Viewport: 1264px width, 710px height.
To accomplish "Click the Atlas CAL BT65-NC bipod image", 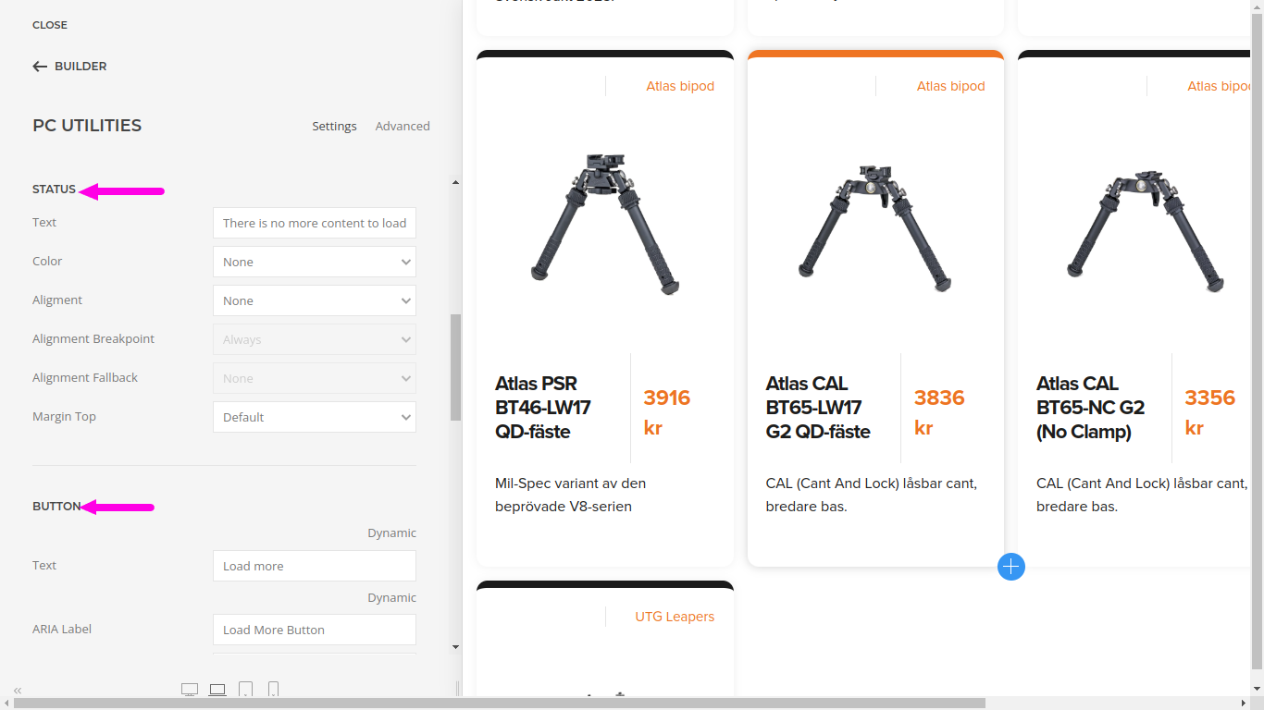I will (x=1146, y=231).
